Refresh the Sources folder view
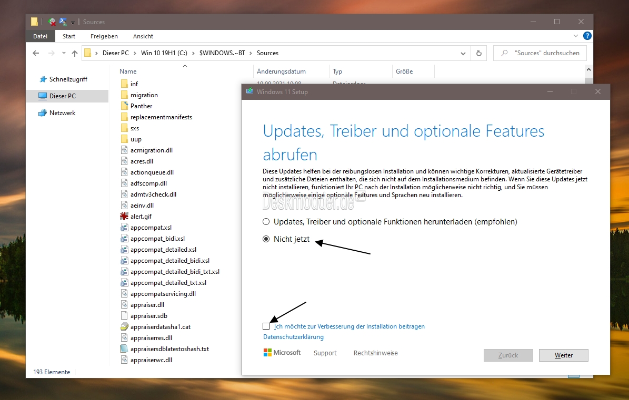The image size is (629, 400). point(478,53)
